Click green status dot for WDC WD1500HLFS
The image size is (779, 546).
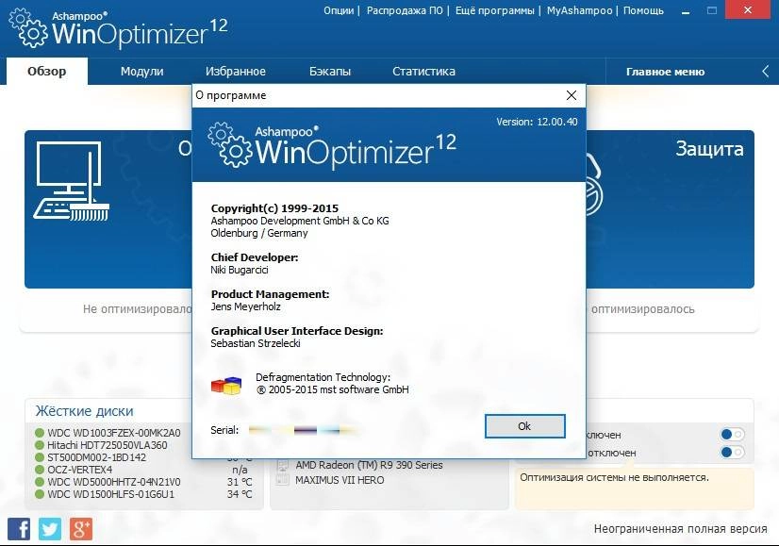click(40, 494)
